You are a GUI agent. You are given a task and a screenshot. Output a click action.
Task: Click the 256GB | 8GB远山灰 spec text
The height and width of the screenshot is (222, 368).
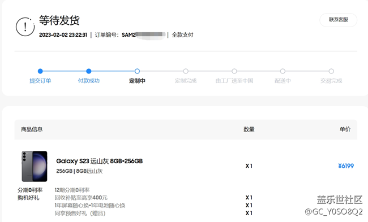click(x=79, y=171)
